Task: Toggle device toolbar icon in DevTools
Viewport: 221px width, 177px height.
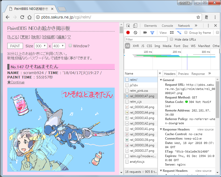Action: 135,25
